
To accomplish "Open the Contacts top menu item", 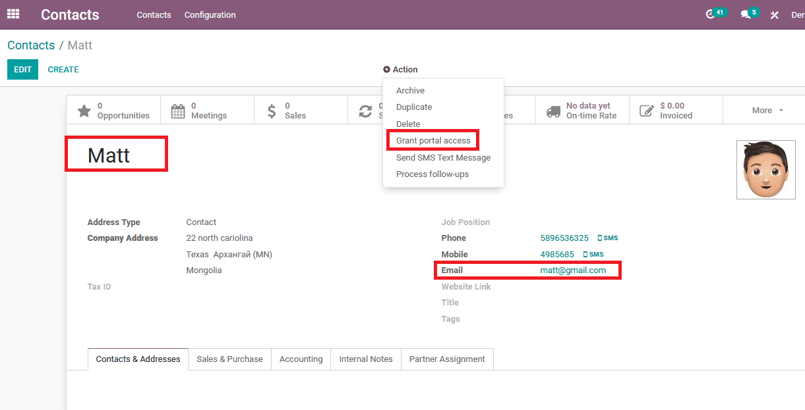I will point(154,14).
